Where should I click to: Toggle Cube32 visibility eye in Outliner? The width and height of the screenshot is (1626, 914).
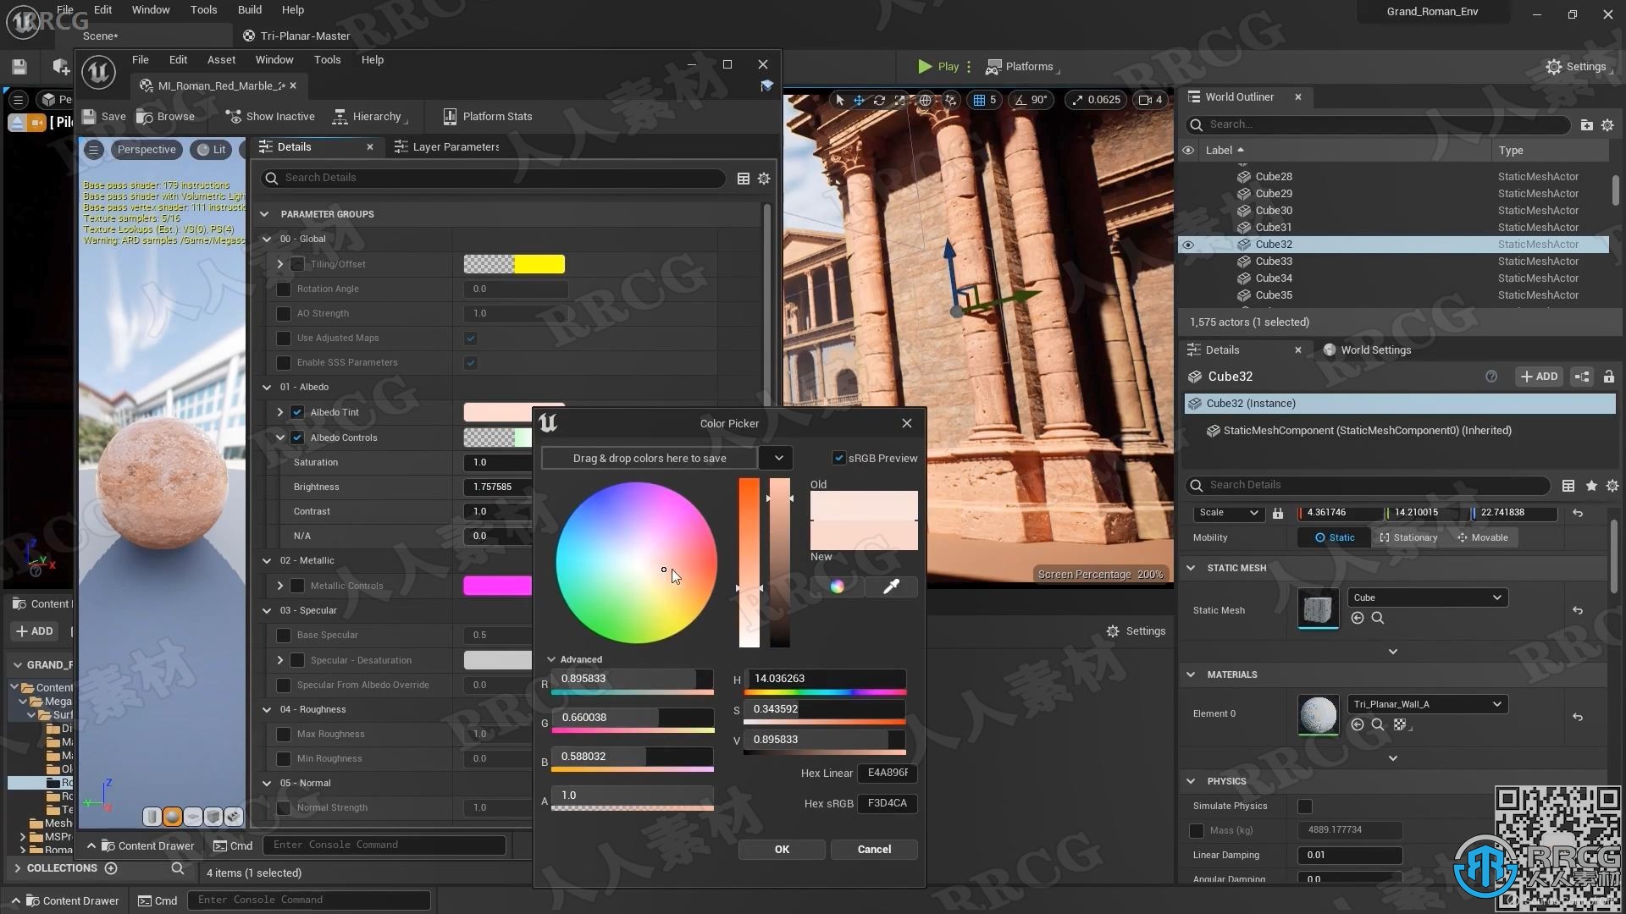click(x=1188, y=245)
